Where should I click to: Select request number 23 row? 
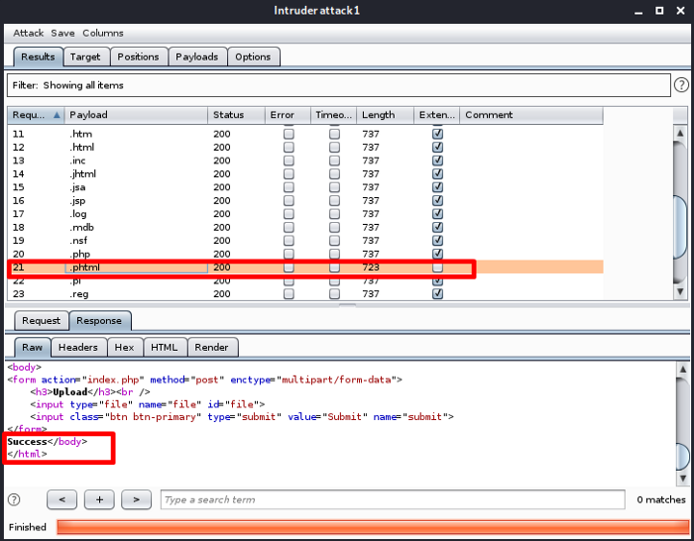(305, 293)
